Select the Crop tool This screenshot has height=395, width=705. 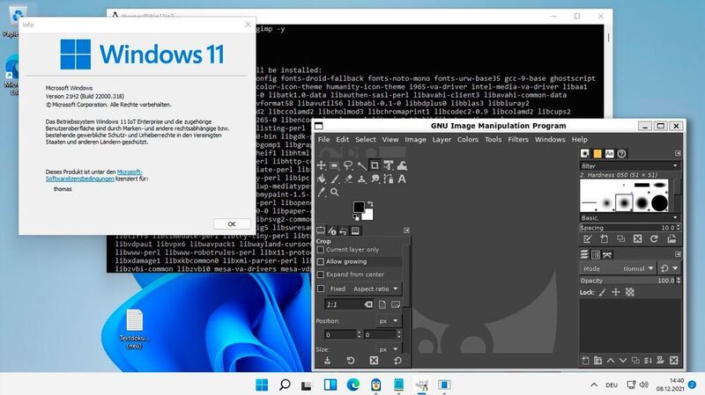[375, 165]
